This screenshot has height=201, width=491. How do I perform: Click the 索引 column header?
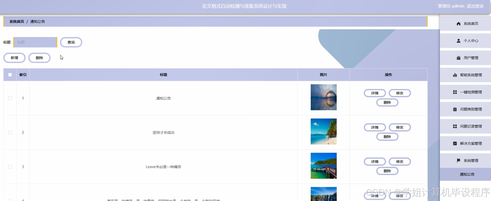tap(23, 75)
